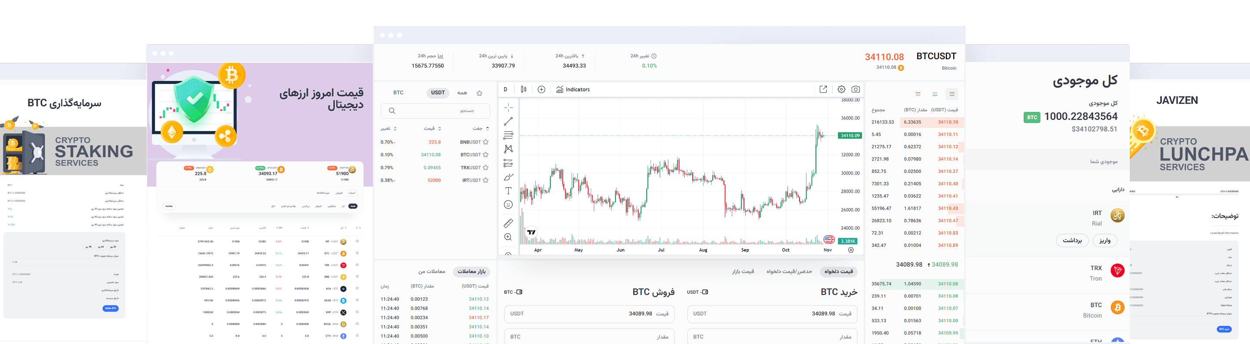This screenshot has height=344, width=1250.
Task: Open the emoji icons tool
Action: point(508,205)
